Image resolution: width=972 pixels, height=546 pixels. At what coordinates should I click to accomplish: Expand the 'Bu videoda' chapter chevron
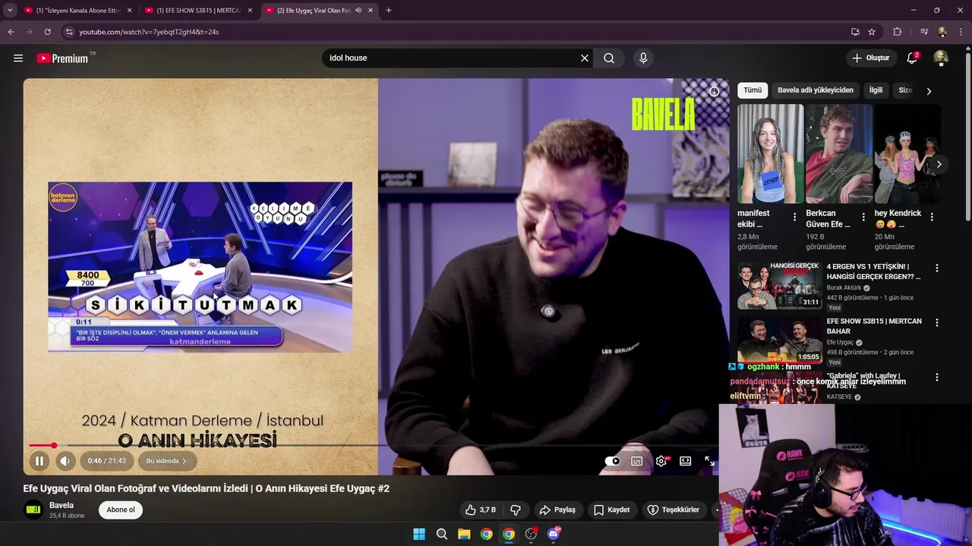[185, 461]
